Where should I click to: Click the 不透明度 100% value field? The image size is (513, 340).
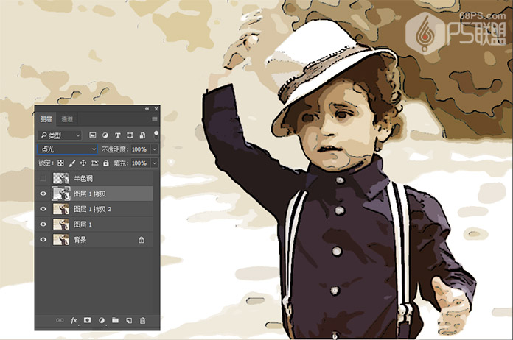click(x=140, y=149)
